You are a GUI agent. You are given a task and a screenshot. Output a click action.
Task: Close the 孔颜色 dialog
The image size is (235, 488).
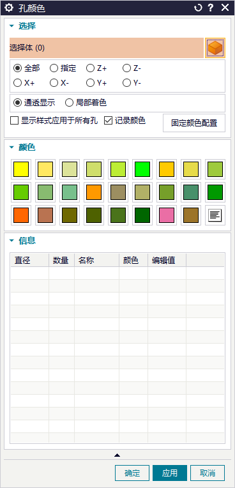point(225,8)
